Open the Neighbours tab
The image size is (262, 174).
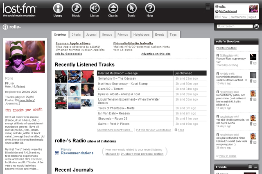(x=141, y=34)
